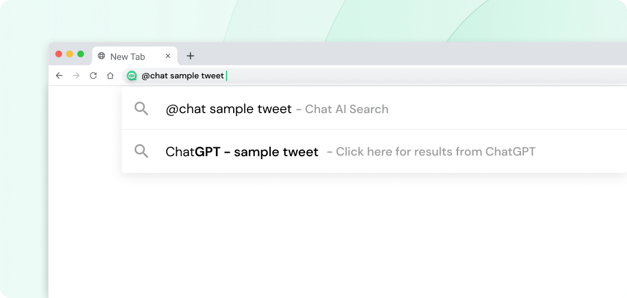Click the 'Chat AI Search' label
The width and height of the screenshot is (627, 298).
pos(346,109)
